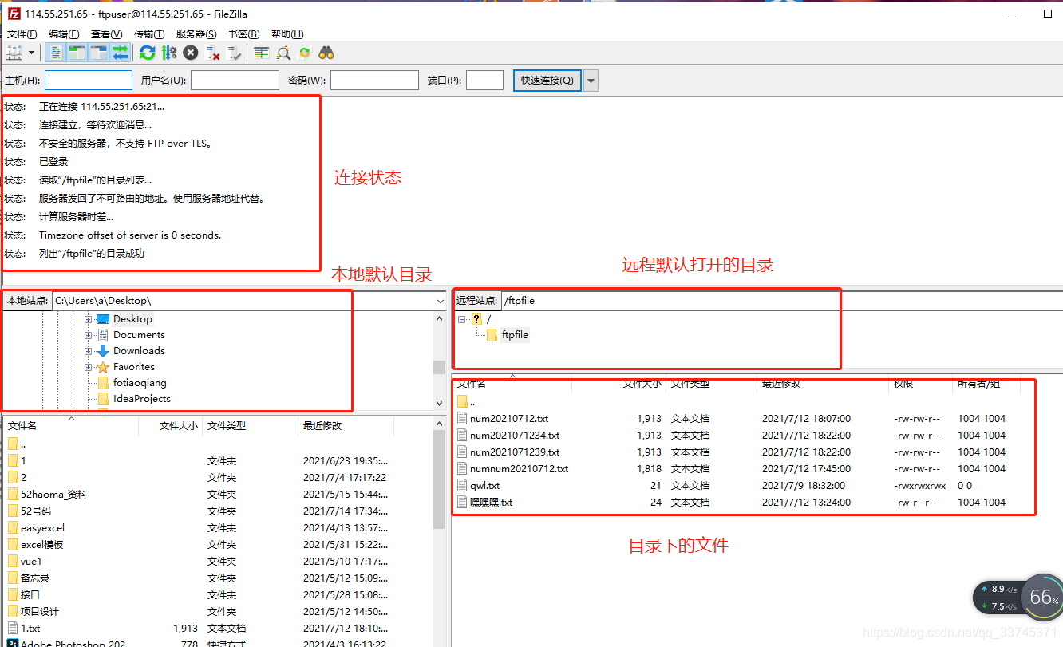Focus the 密码(W) password field
Screen dimensions: 1063x647
click(x=374, y=81)
